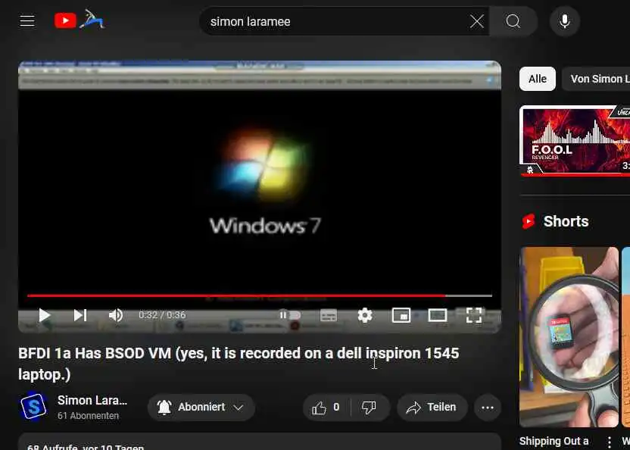Open the F.O.O.L Revenger video thumbnail

coord(575,141)
